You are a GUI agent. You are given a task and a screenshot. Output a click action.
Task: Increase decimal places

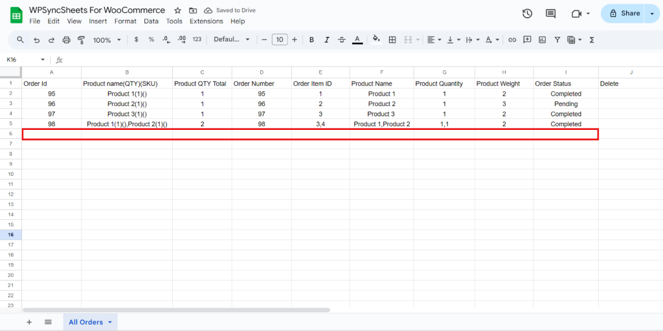pos(182,39)
